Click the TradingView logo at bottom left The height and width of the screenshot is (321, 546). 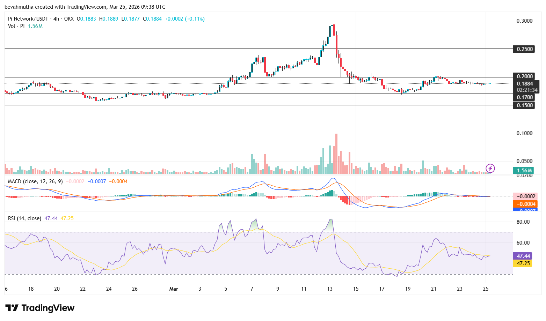39,308
